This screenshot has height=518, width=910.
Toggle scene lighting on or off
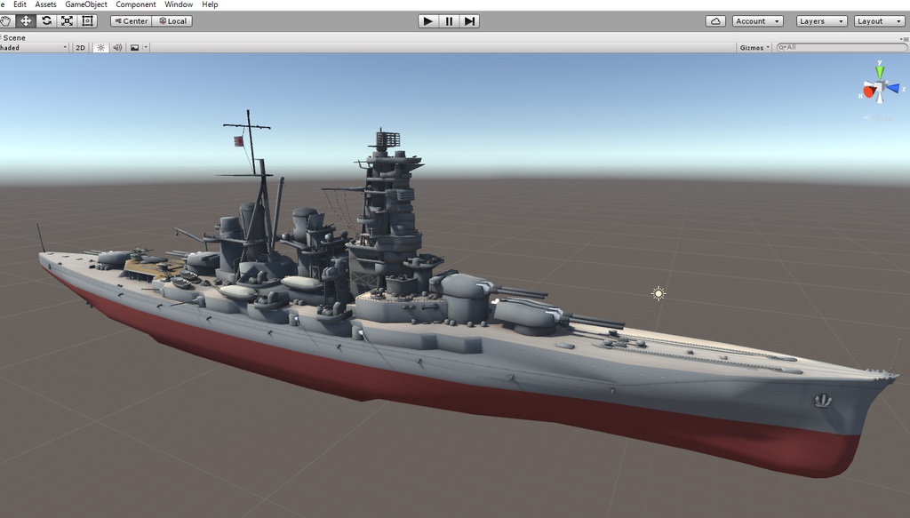(x=100, y=48)
